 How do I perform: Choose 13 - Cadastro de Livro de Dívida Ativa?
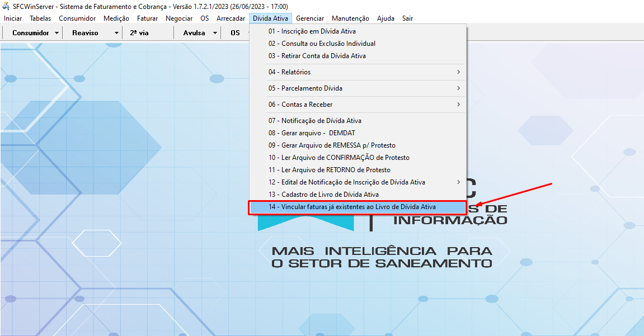tap(323, 195)
